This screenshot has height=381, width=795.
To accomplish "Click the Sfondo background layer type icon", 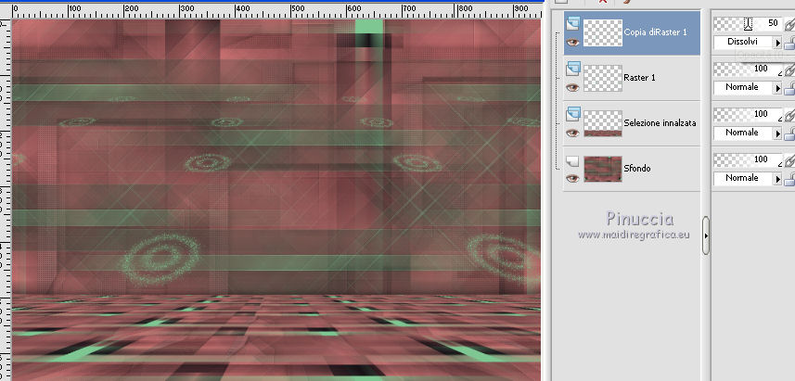I will coord(573,160).
